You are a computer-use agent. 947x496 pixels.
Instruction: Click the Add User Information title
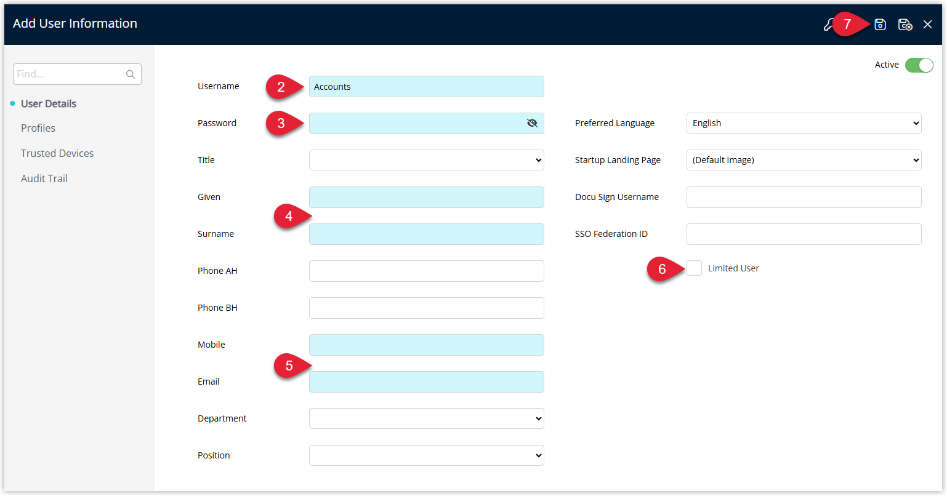point(75,23)
